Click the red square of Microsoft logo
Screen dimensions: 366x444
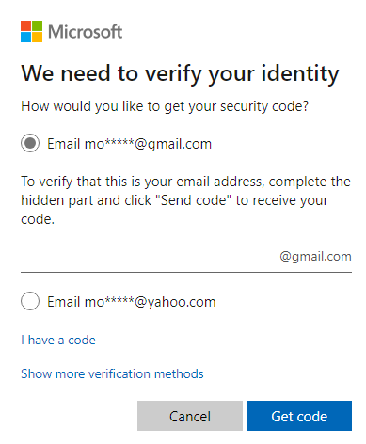[x=25, y=25]
